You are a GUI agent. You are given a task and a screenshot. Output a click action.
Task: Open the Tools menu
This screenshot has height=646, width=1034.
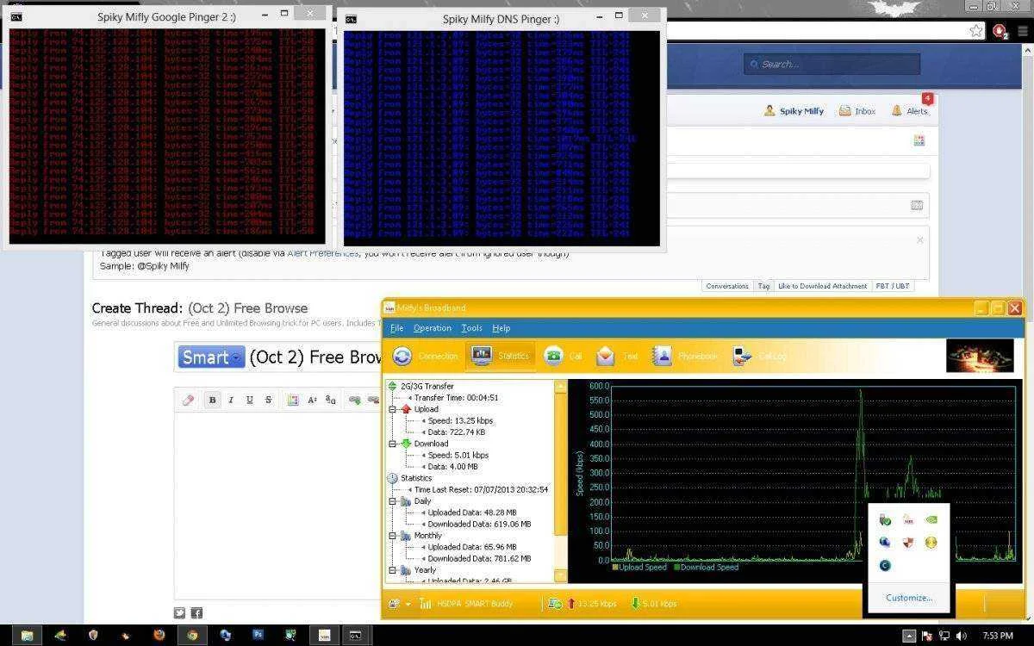pyautogui.click(x=471, y=328)
